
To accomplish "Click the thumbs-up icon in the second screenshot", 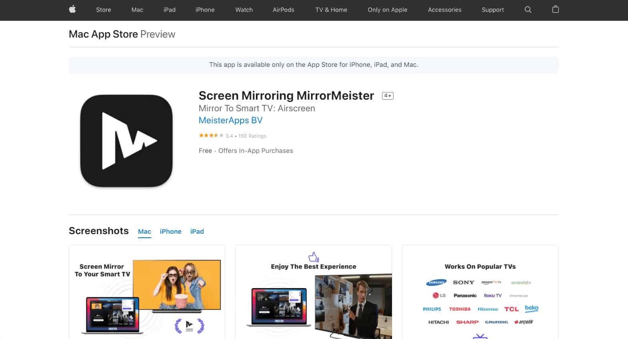I will tap(314, 257).
